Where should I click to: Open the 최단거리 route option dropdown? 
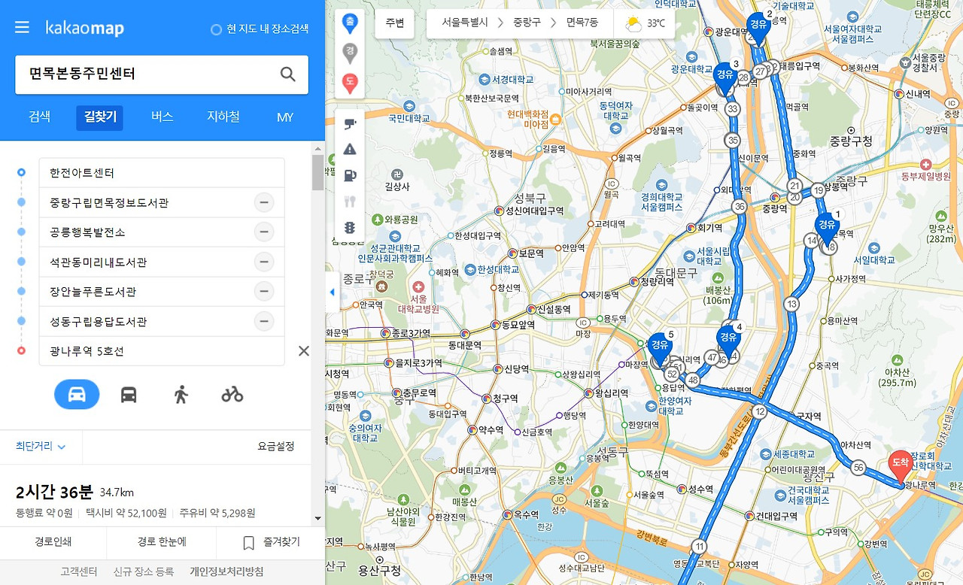tap(41, 446)
